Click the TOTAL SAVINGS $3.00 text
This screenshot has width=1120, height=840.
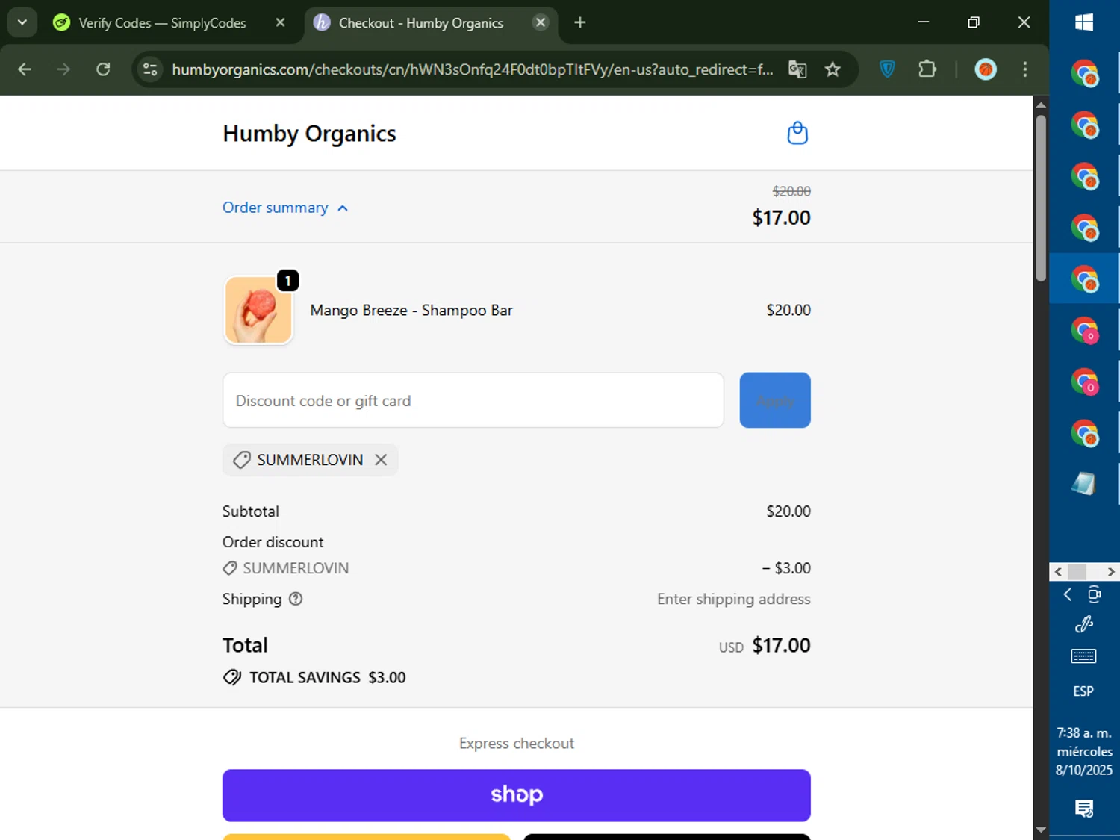328,677
